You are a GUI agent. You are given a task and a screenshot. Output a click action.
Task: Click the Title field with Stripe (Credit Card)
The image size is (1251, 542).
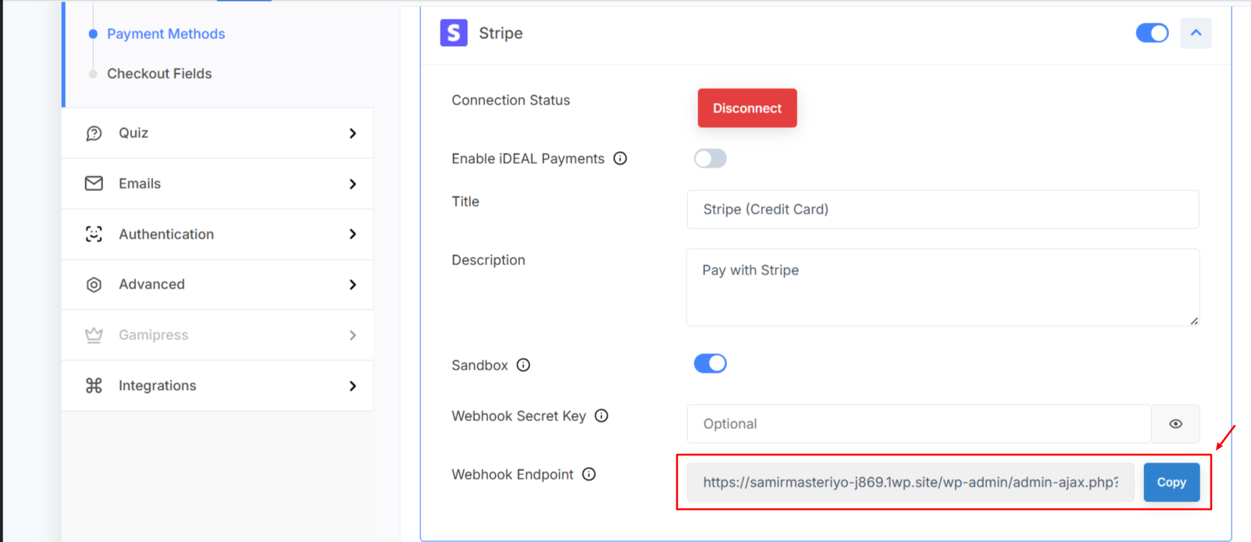pyautogui.click(x=943, y=209)
